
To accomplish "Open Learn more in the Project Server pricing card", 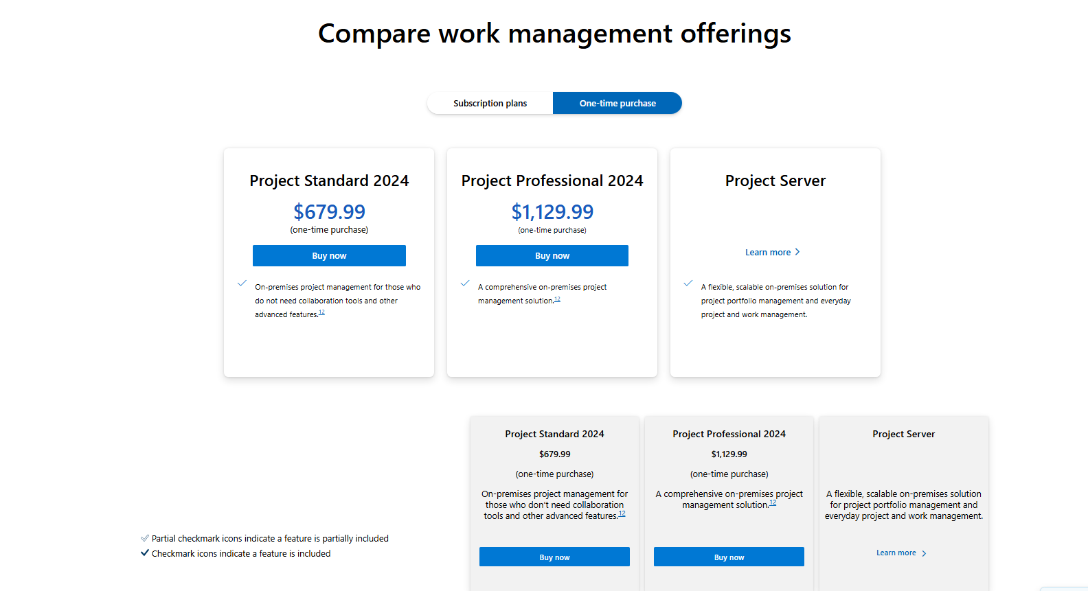I will coord(773,252).
